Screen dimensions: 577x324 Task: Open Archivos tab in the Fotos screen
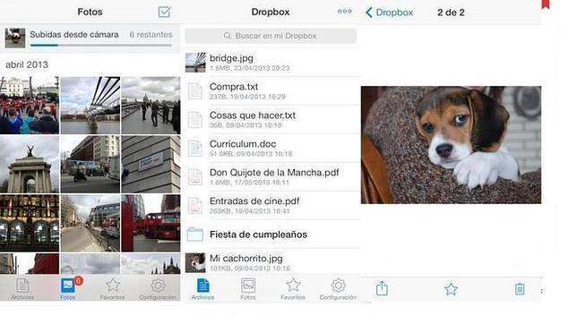pos(22,289)
